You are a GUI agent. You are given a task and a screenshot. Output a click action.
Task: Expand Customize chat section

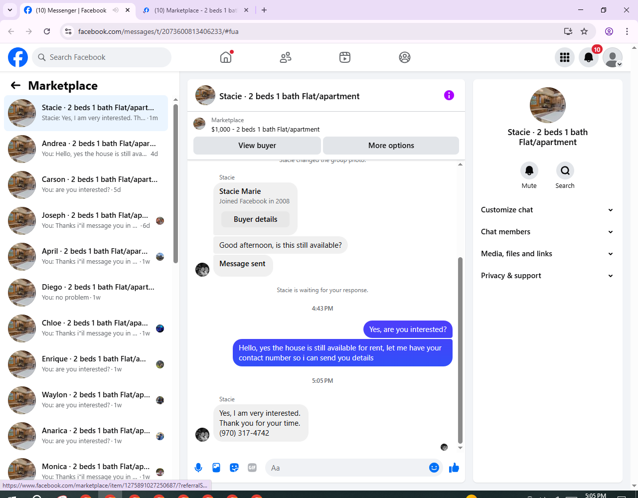pyautogui.click(x=547, y=210)
